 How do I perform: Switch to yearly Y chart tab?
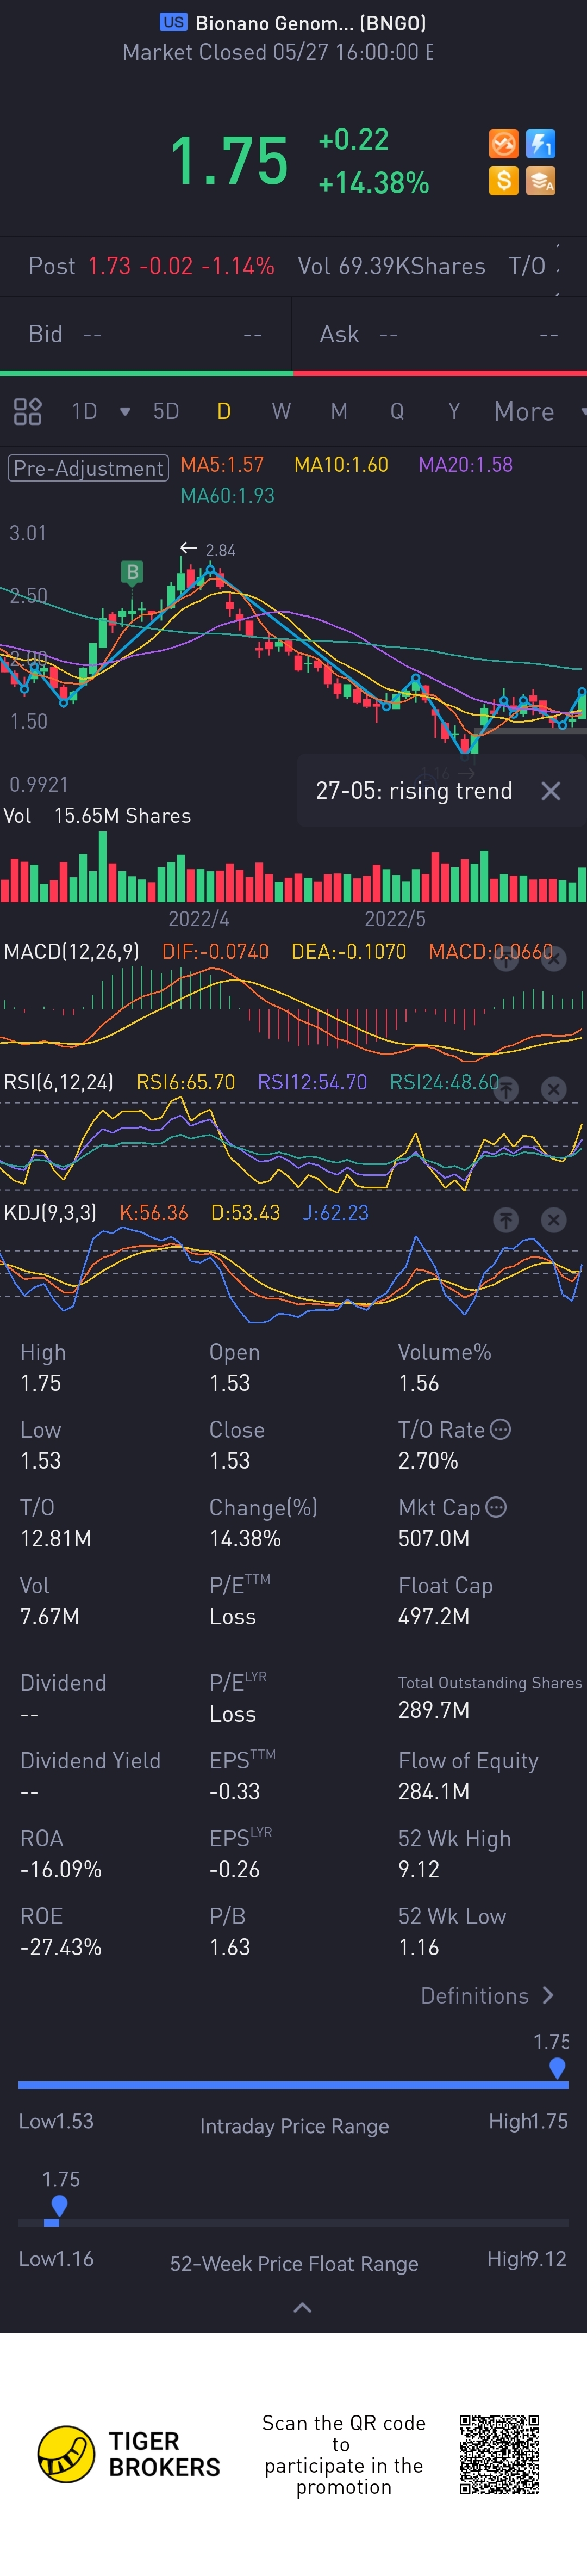click(x=454, y=411)
